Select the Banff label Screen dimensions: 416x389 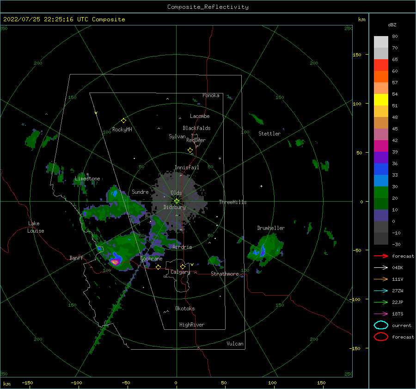(76, 258)
